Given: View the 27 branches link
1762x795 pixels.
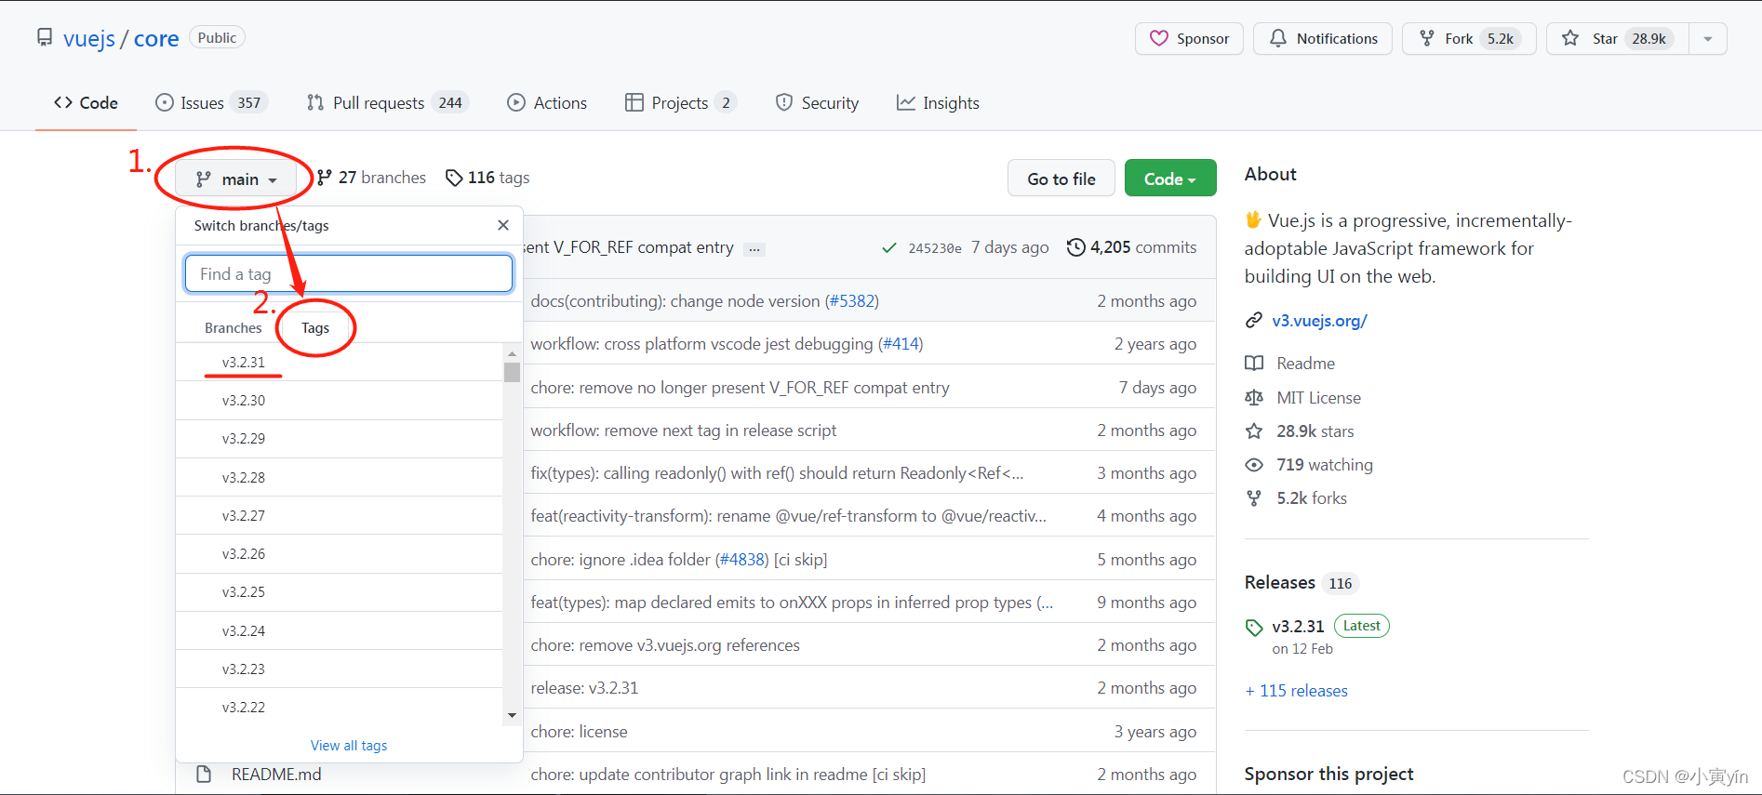Looking at the screenshot, I should (x=371, y=178).
